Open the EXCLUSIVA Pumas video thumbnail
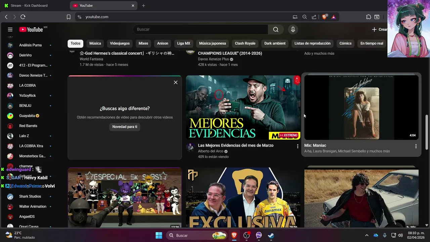The width and height of the screenshot is (430, 242). point(243,198)
